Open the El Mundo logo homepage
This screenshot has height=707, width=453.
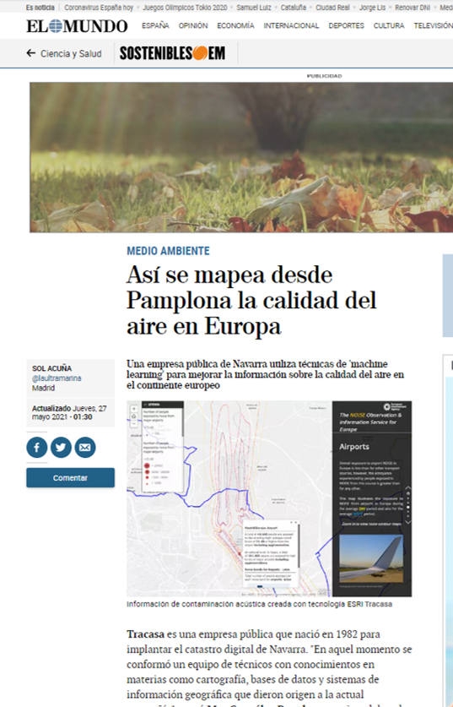[x=77, y=26]
